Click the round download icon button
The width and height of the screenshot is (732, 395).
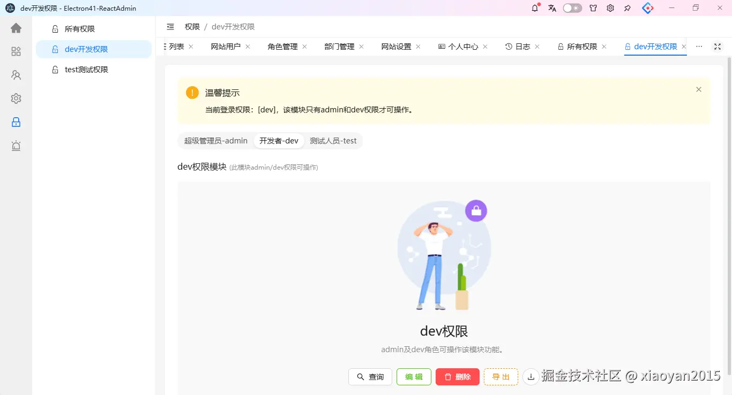531,377
